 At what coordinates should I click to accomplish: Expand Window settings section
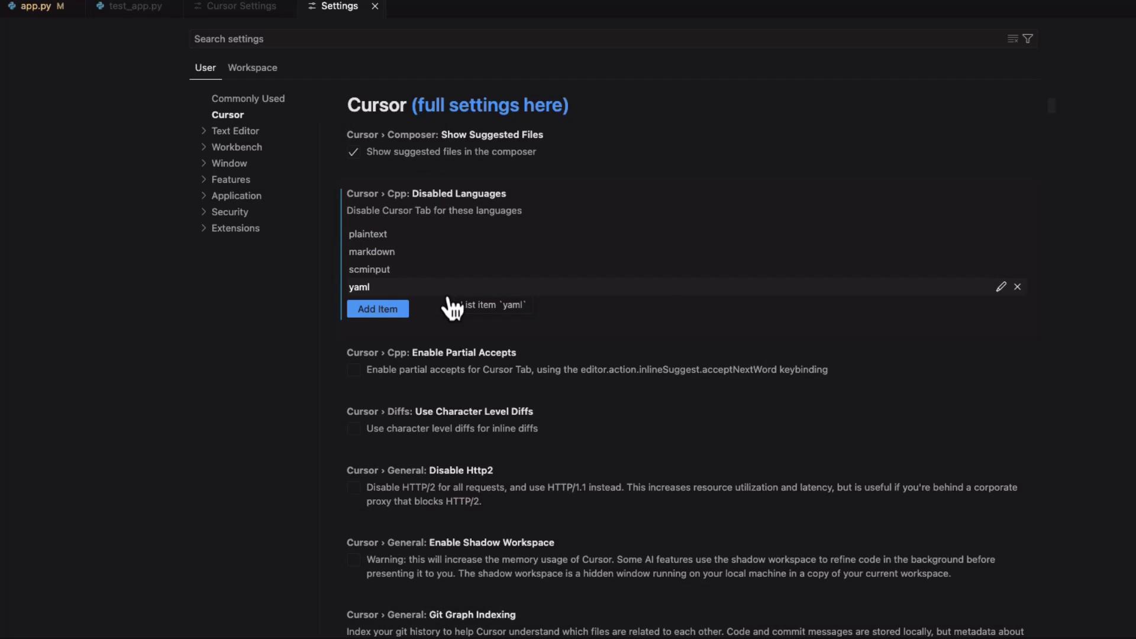[x=204, y=163]
